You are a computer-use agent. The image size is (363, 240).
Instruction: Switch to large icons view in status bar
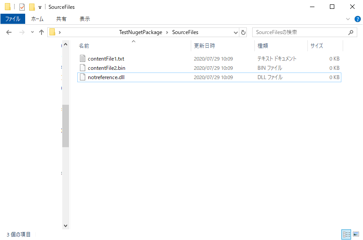click(356, 234)
